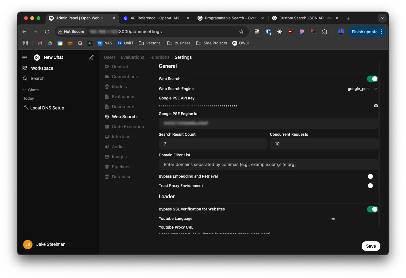Open the Google Drive bookmark

coord(50,43)
